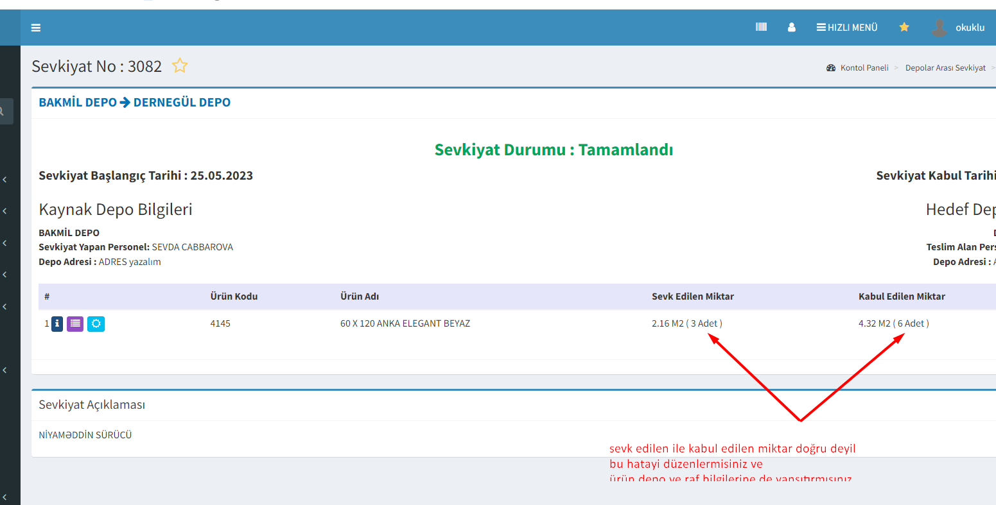Click the Ürün Kodu column header

pyautogui.click(x=234, y=296)
